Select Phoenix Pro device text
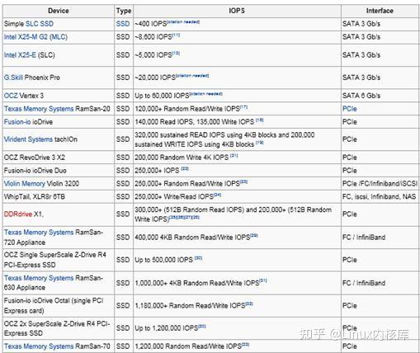The image size is (420, 353). point(42,78)
